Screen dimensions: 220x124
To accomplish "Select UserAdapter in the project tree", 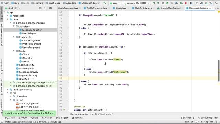I will (x=28, y=33).
